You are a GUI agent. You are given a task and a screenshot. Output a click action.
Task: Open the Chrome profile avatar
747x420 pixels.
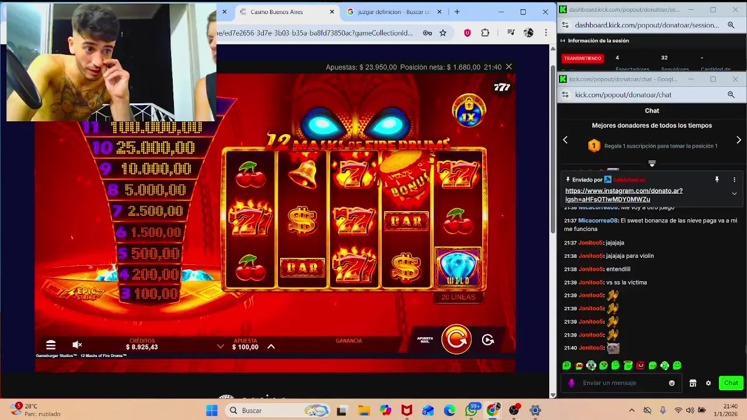pos(529,33)
